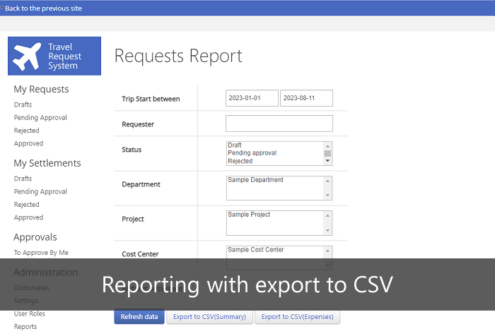Open To Approve By Me list
This screenshot has width=495, height=336.
tap(41, 253)
